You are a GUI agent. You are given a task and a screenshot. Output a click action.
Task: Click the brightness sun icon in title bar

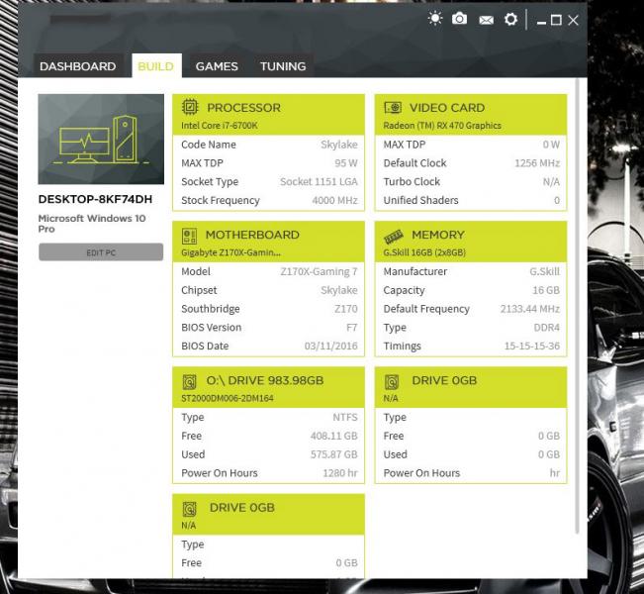[435, 19]
